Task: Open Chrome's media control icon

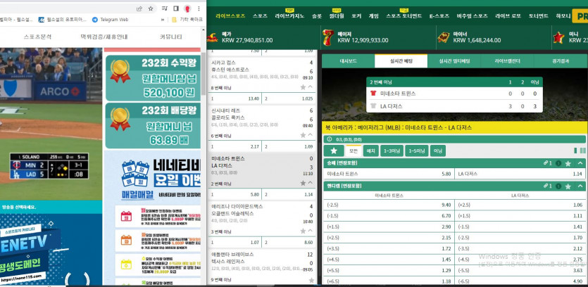Action: (165, 8)
